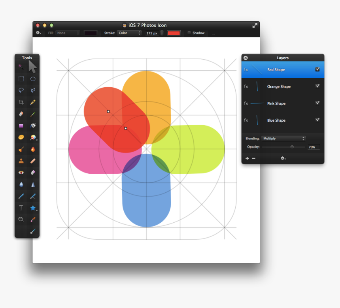Add a new layer with plus button

[247, 158]
